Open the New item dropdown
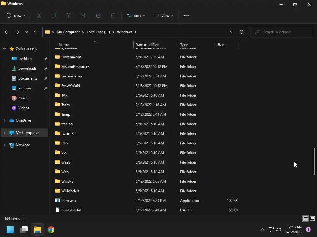The image size is (317, 237). click(x=16, y=15)
